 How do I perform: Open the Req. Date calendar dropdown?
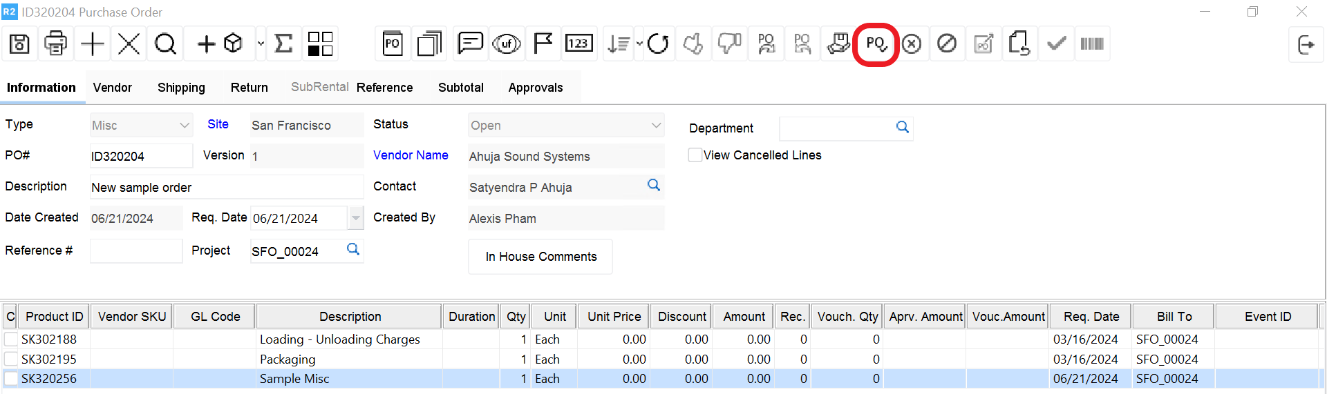coord(355,218)
